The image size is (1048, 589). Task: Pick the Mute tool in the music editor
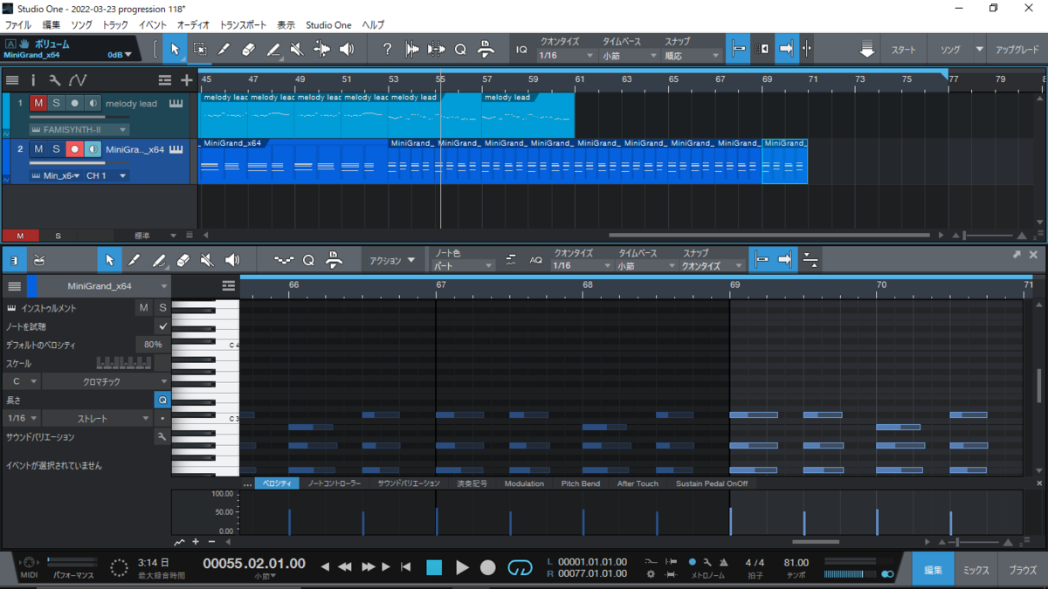point(207,260)
